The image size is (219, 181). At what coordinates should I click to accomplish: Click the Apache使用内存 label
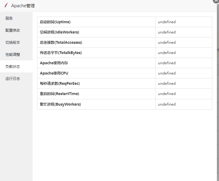click(54, 63)
